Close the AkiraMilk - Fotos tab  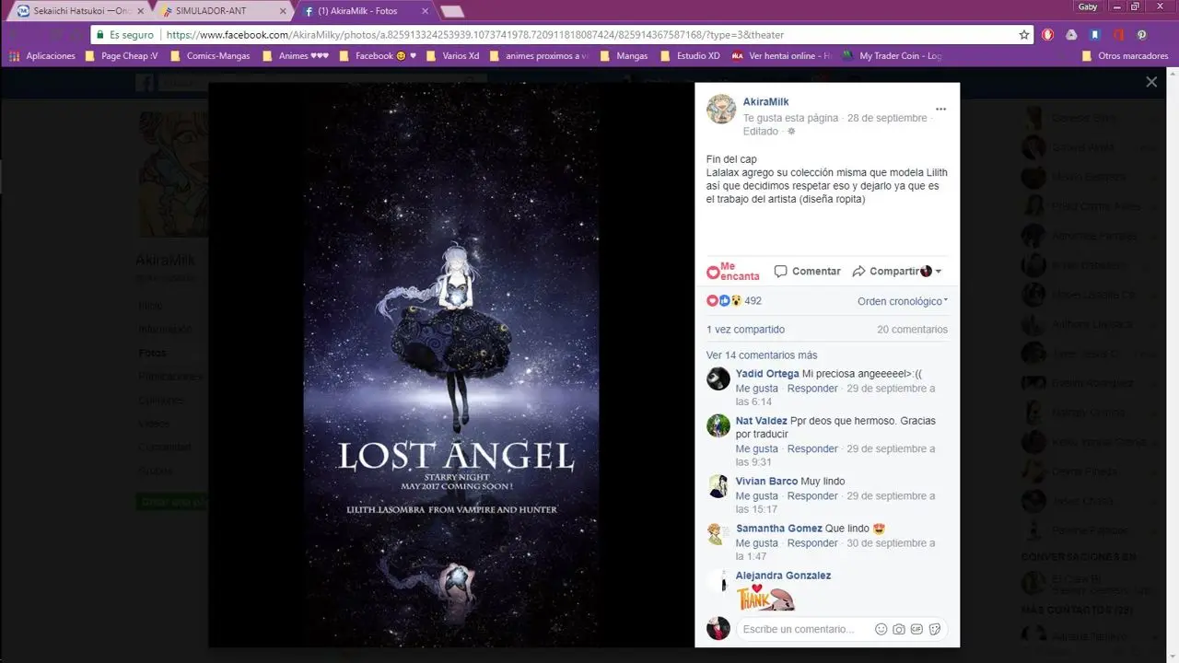tap(426, 11)
